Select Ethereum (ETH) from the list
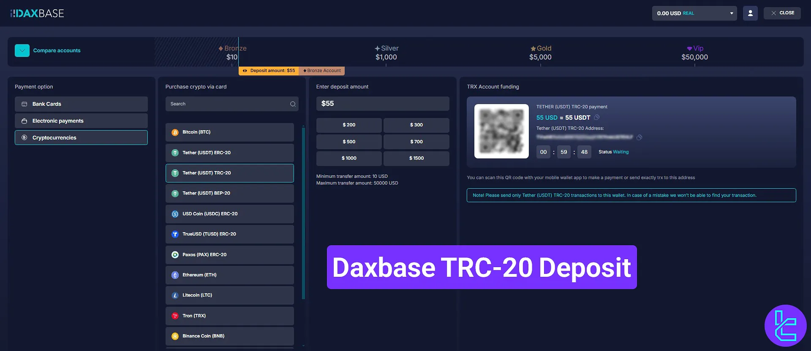The image size is (811, 351). pos(229,275)
